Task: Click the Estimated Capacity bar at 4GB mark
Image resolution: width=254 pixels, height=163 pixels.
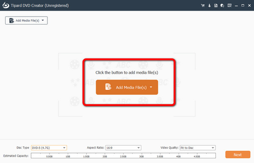Action: [179, 155]
